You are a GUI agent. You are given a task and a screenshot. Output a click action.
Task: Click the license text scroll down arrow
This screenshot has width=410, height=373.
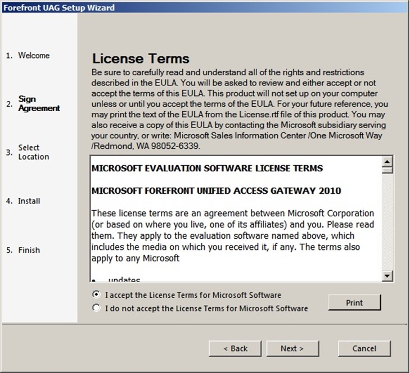[x=387, y=275]
